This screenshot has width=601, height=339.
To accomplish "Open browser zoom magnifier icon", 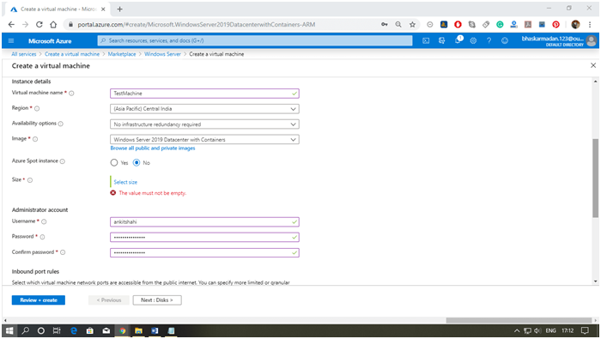I will click(x=398, y=25).
